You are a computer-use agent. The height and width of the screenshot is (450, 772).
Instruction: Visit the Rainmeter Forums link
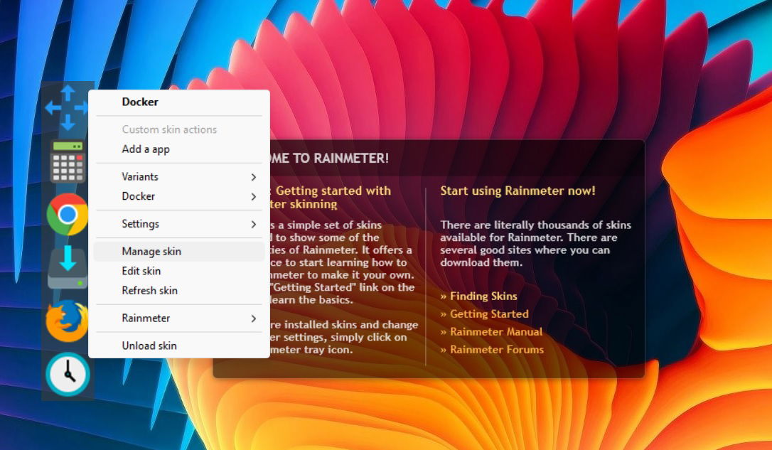tap(495, 349)
